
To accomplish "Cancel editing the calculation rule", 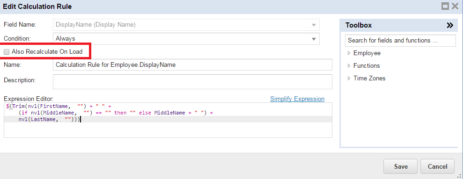I will pyautogui.click(x=437, y=166).
